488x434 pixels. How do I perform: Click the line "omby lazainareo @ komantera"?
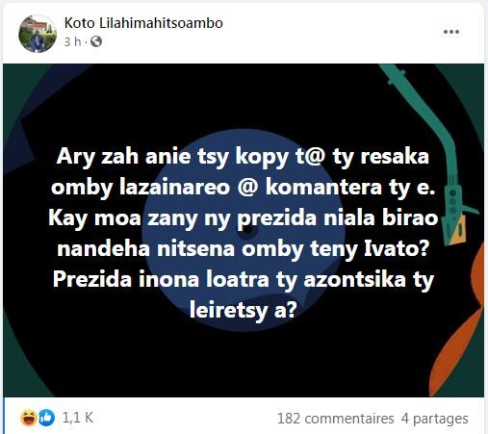217,188
